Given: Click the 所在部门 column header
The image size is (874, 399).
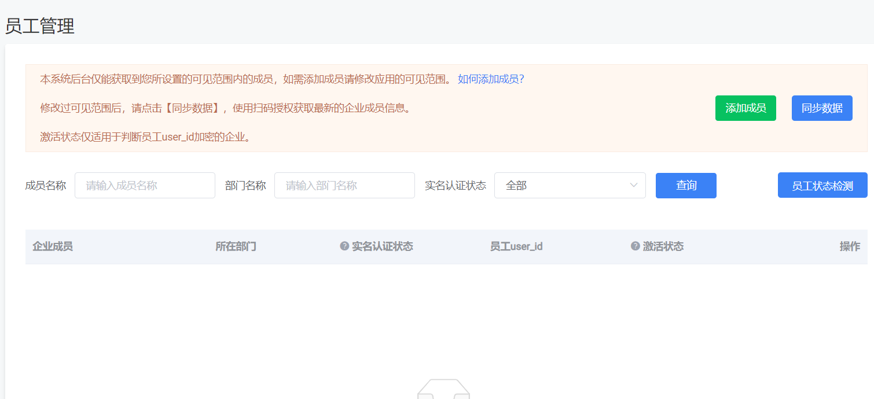Looking at the screenshot, I should (236, 246).
